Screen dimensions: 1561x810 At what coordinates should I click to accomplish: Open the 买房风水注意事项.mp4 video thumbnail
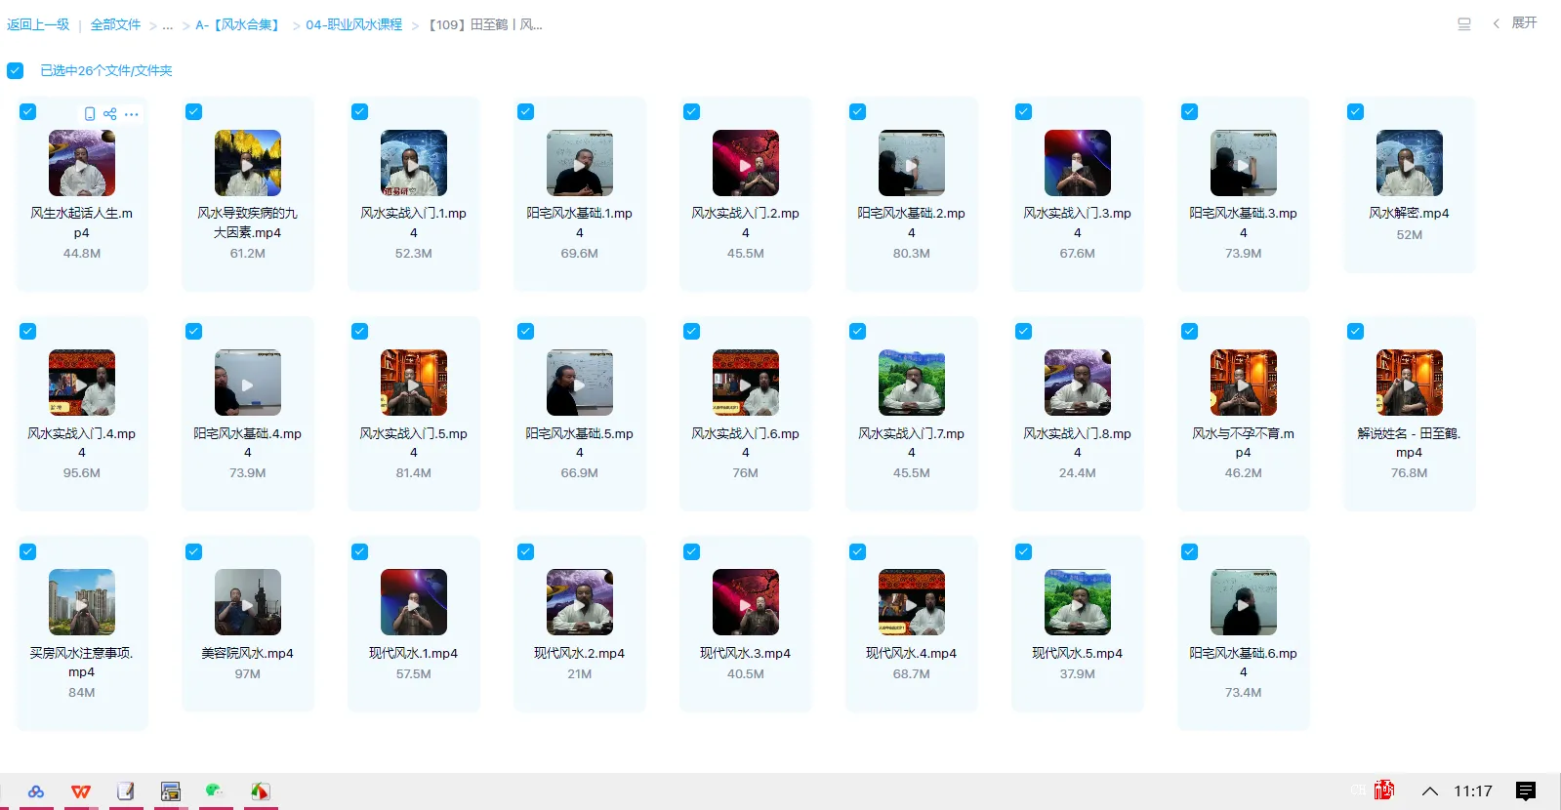[x=82, y=602]
